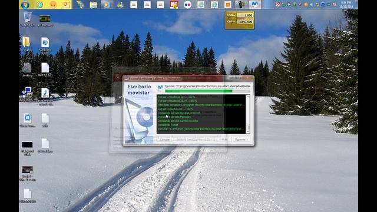Click the camera icon in the taskbar
The width and height of the screenshot is (377, 212).
pyautogui.click(x=241, y=5)
